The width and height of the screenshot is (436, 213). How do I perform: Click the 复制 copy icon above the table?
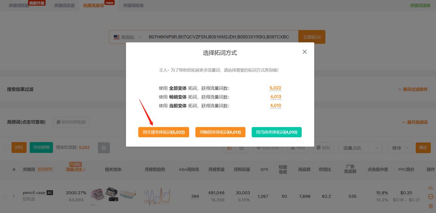tap(323, 148)
